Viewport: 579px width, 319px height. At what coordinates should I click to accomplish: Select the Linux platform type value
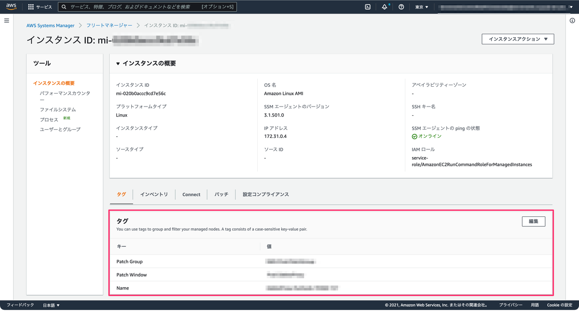[x=122, y=115]
